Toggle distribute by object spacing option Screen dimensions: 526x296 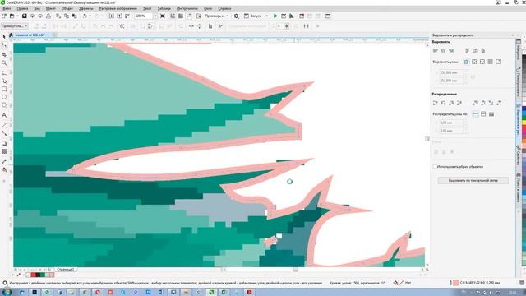pyautogui.click(x=491, y=114)
